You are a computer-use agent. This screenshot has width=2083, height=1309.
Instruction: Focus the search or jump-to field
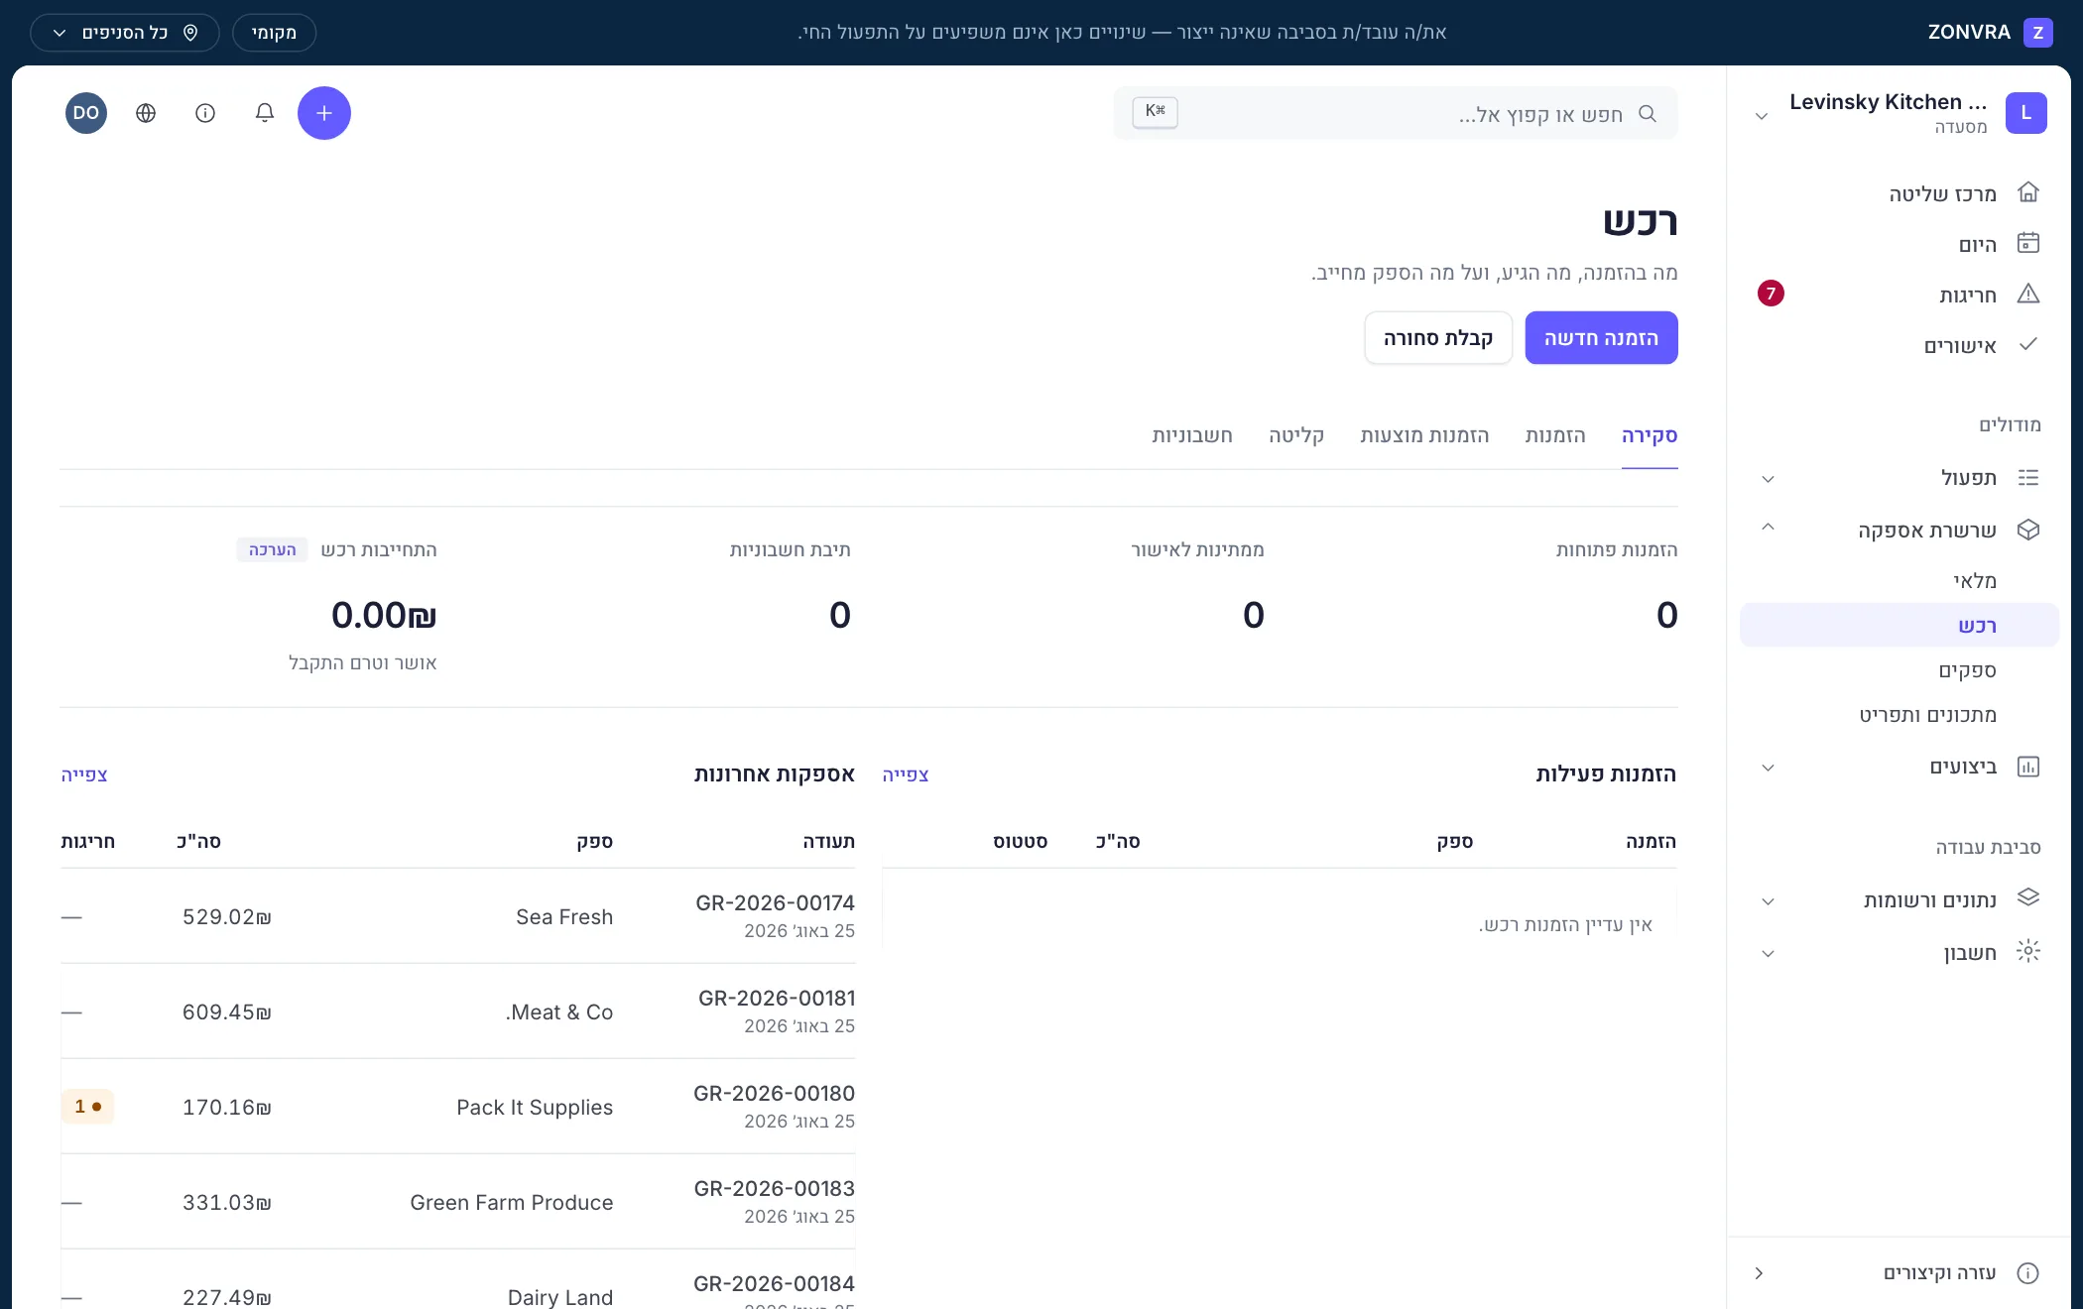point(1396,113)
